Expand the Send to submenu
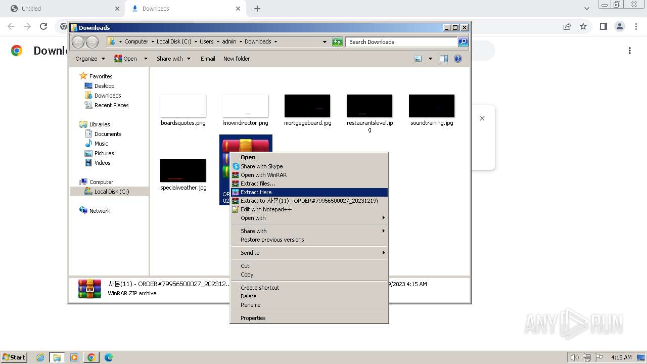This screenshot has width=647, height=364. pos(309,253)
